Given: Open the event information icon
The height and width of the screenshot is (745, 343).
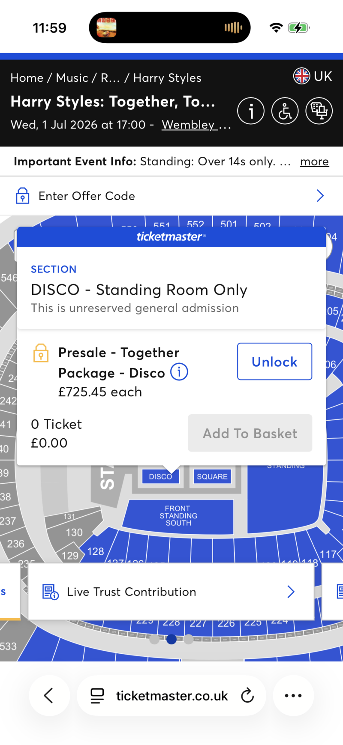Looking at the screenshot, I should click(x=251, y=111).
